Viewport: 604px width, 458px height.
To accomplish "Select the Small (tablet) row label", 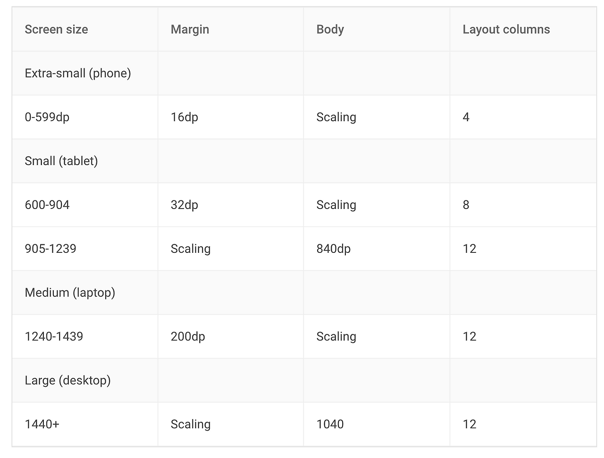I will pos(61,161).
